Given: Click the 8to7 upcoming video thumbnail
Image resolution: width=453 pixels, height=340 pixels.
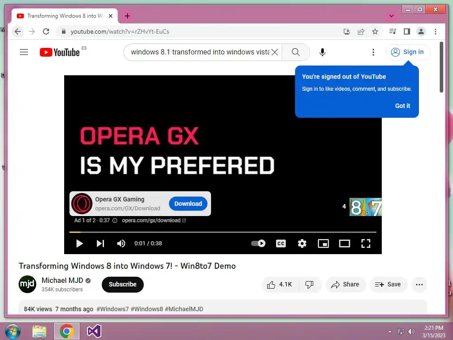Looking at the screenshot, I should click(x=365, y=207).
